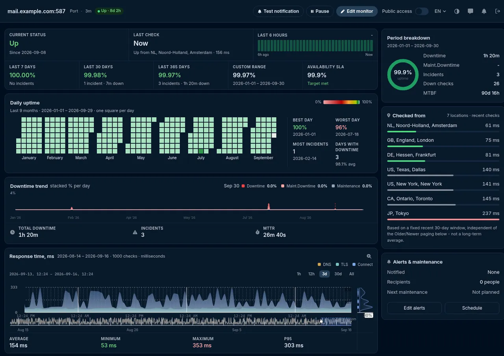The image size is (504, 356).
Task: Click the 'GB, England, London' location row
Action: click(x=443, y=142)
